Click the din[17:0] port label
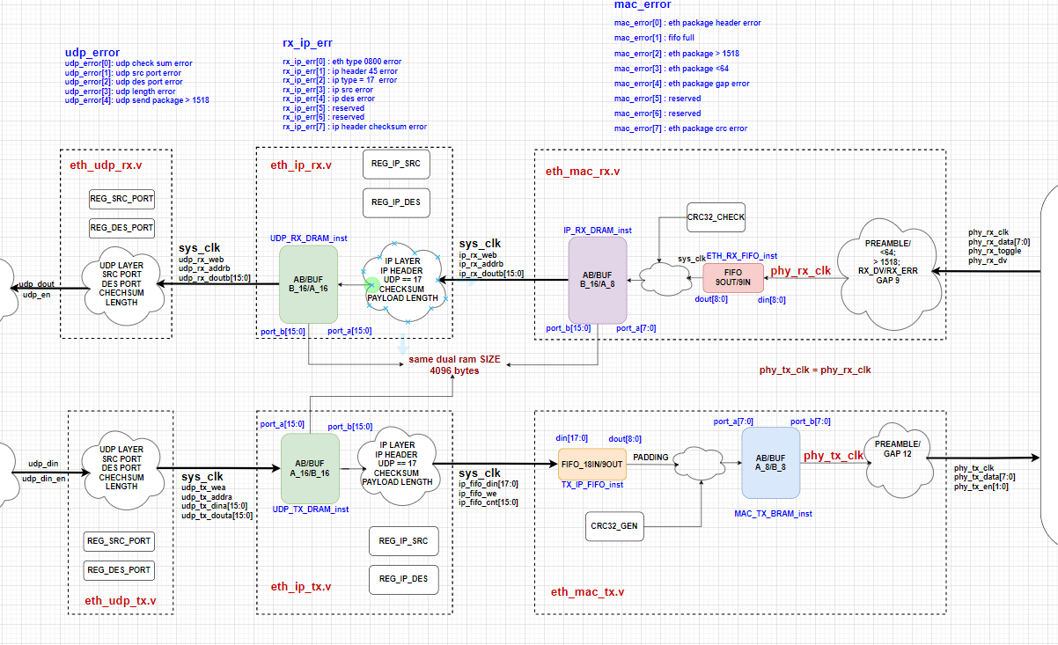The image size is (1058, 645). 572,438
